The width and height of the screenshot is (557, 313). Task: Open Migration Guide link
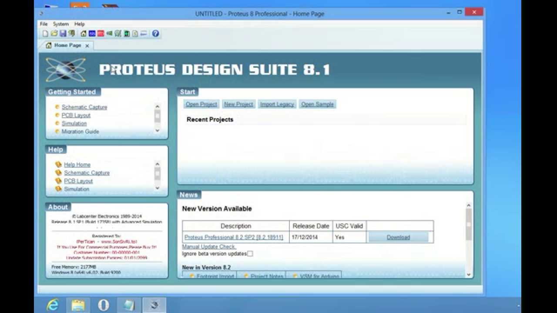(80, 132)
